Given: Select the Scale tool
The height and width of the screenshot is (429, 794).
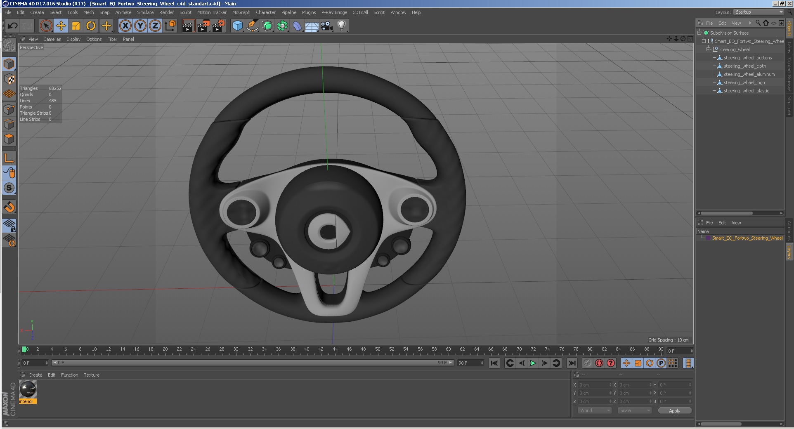Looking at the screenshot, I should (76, 26).
